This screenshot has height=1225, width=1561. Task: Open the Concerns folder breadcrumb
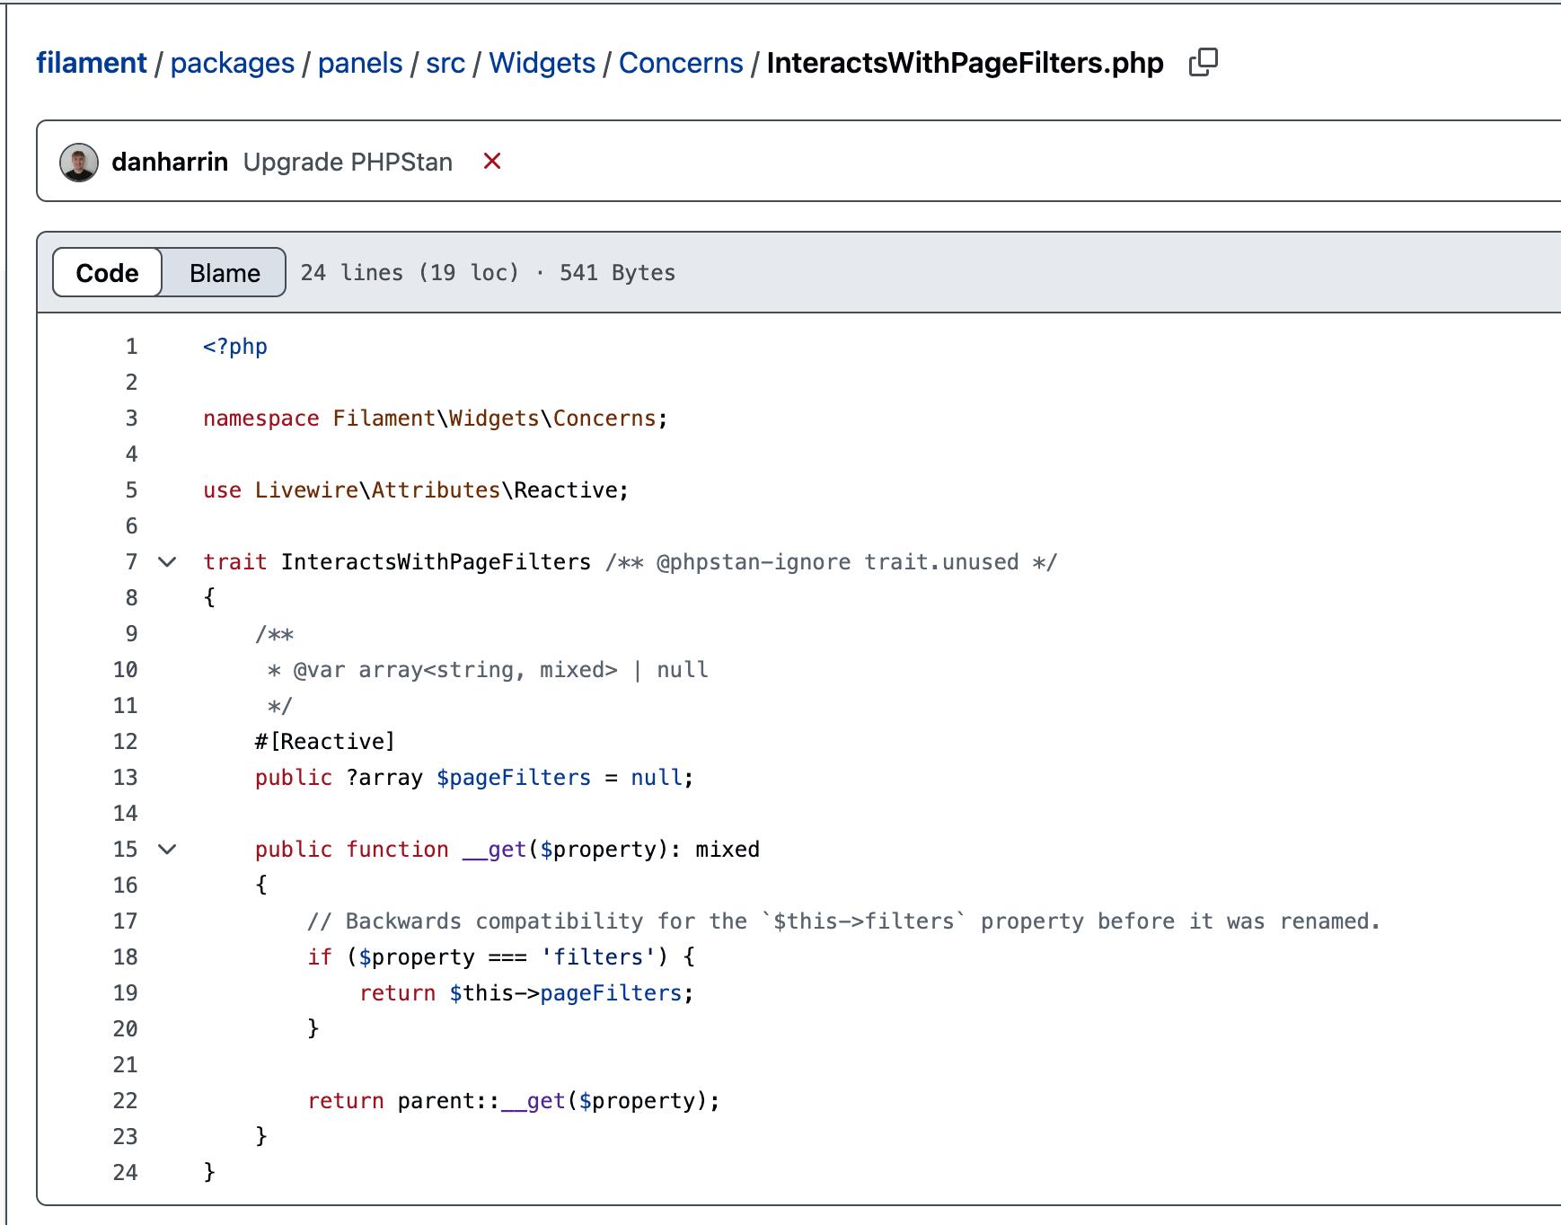(x=680, y=63)
